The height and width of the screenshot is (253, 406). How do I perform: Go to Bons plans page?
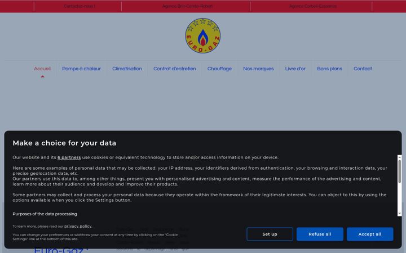[x=329, y=69]
